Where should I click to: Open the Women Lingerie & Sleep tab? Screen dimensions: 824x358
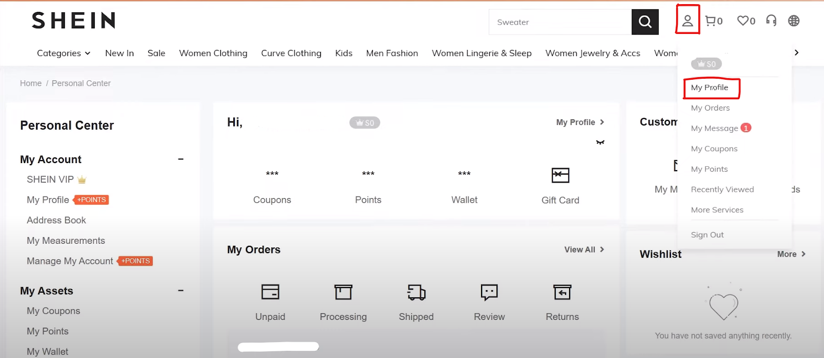tap(482, 53)
